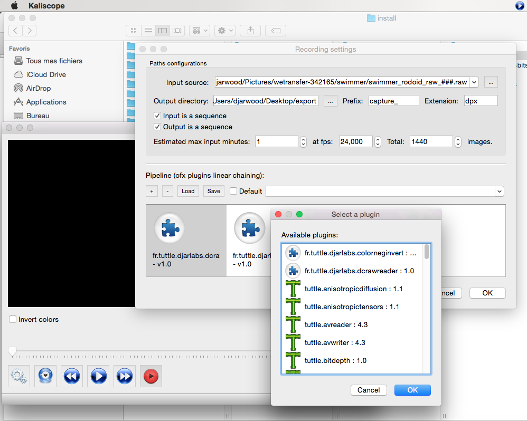Click Finder edit tags button

276,31
